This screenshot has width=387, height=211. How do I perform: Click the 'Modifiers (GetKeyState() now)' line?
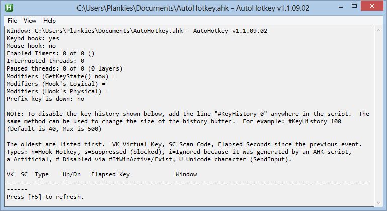coord(61,76)
